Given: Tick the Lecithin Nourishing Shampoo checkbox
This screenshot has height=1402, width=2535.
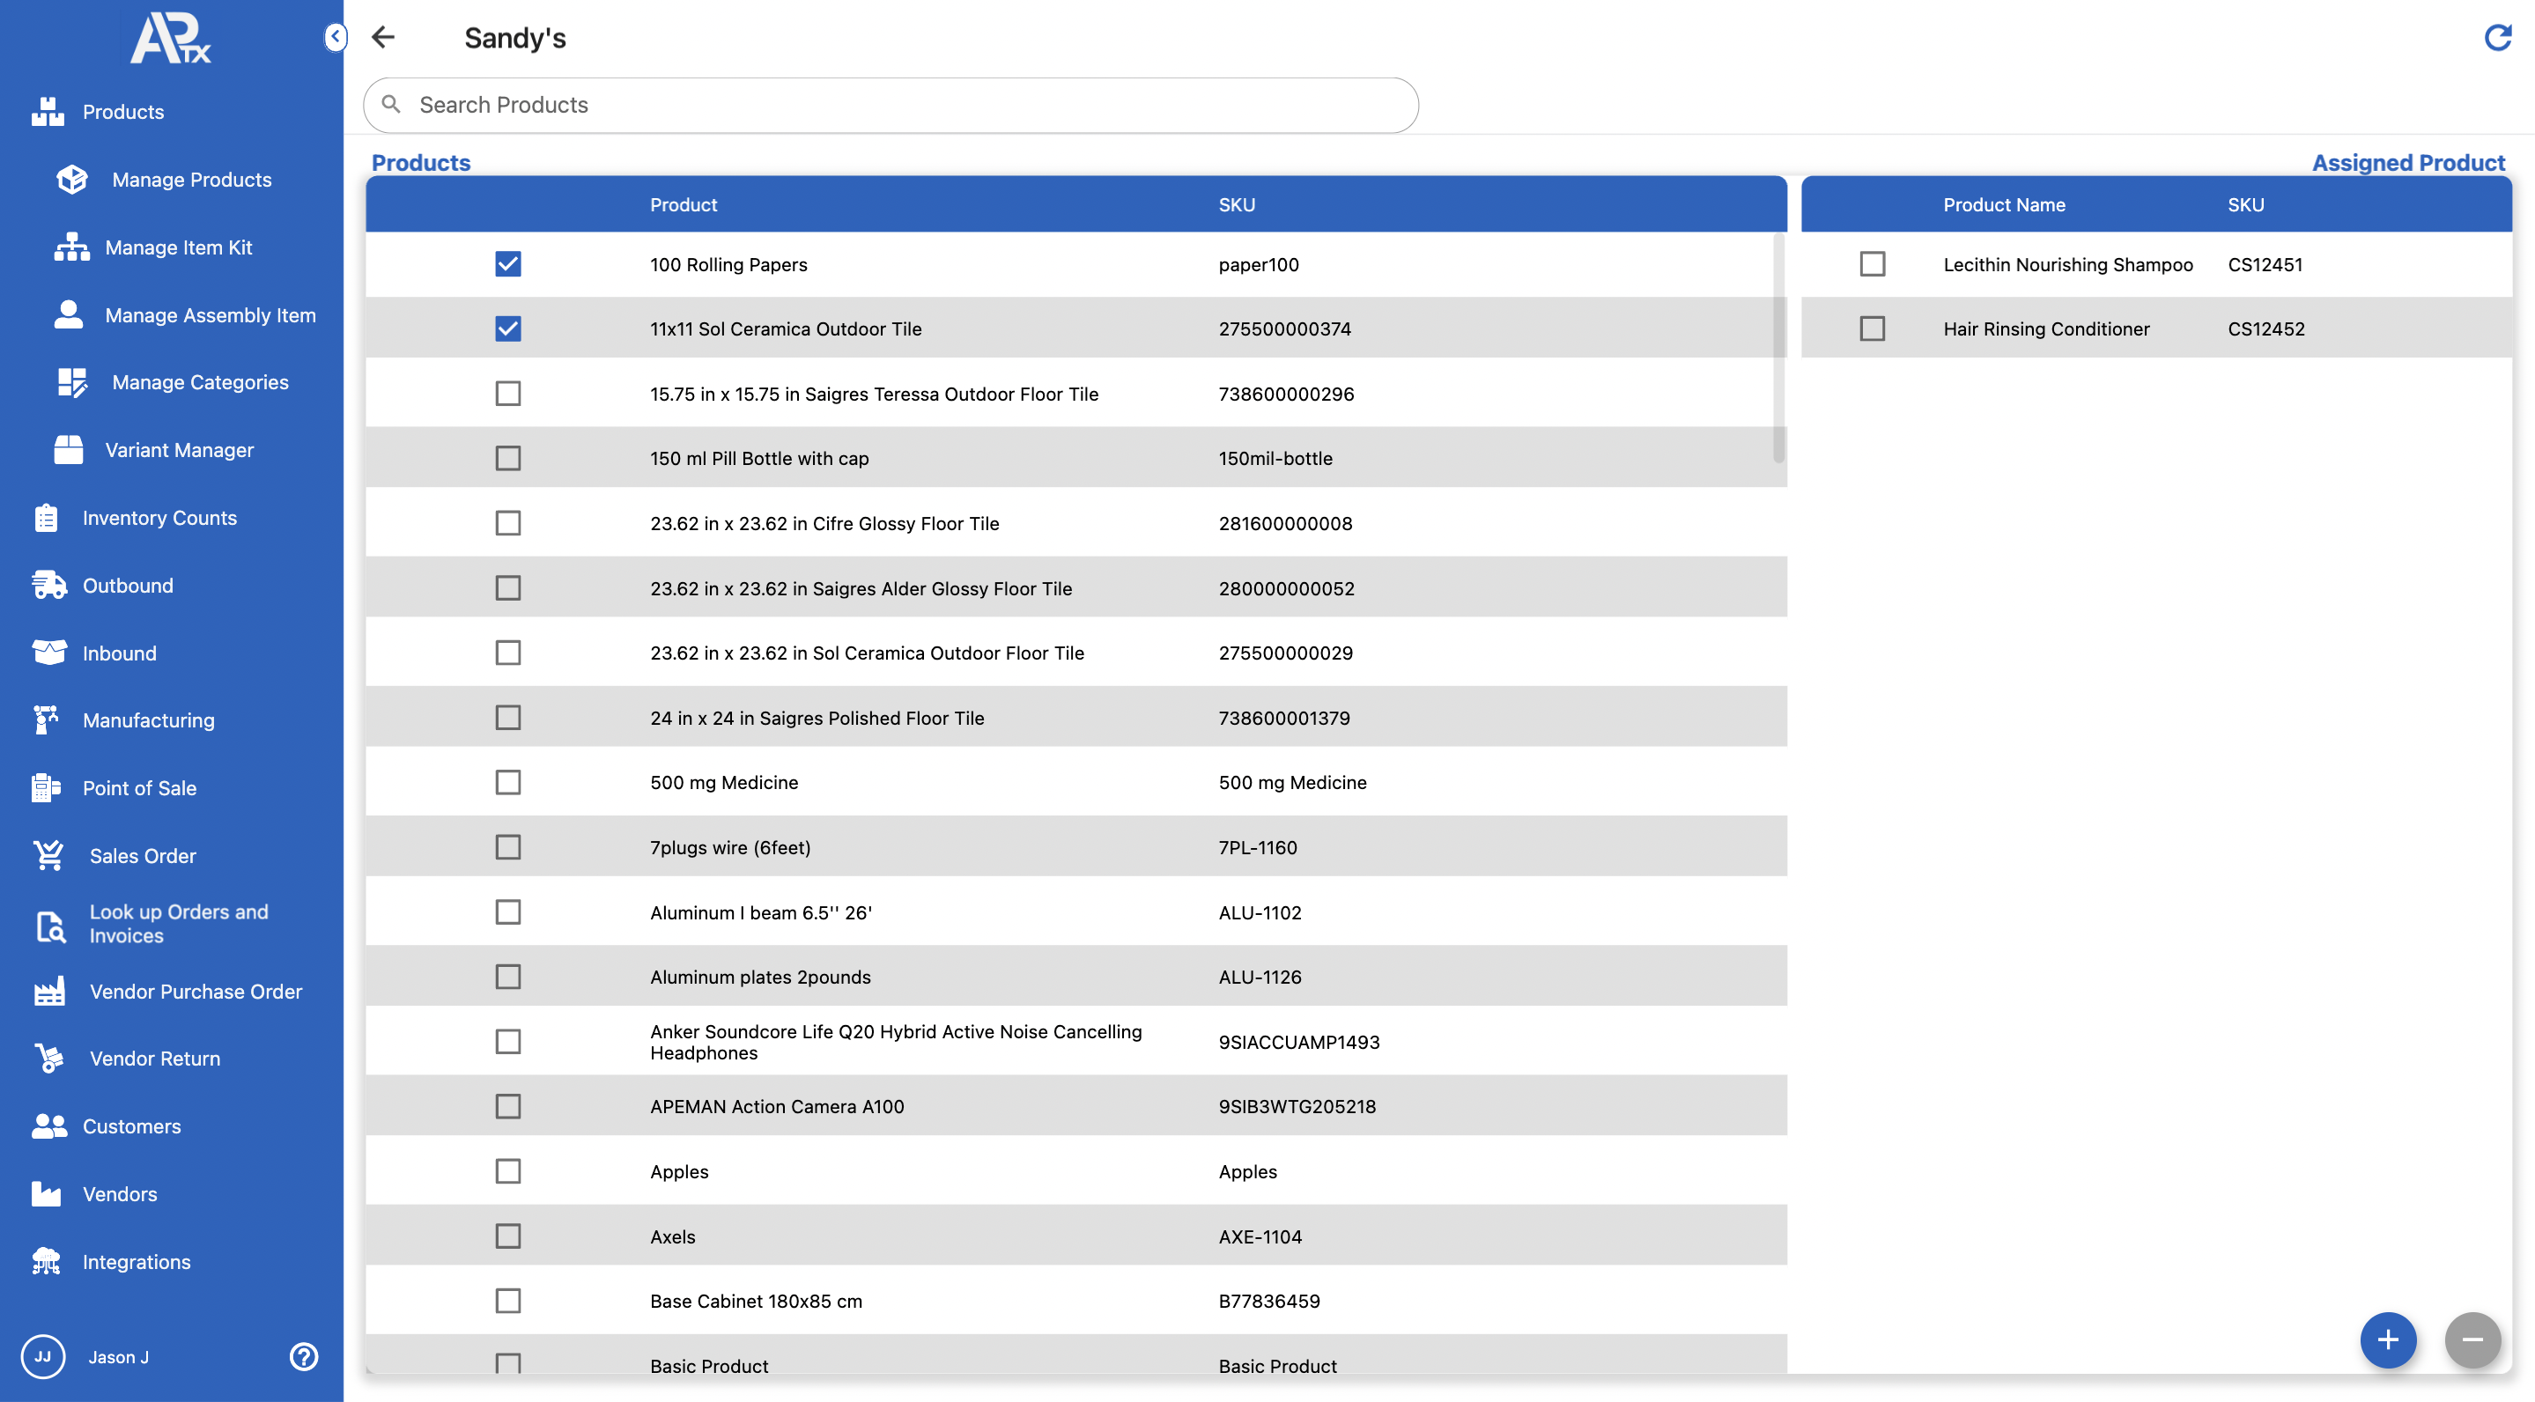Looking at the screenshot, I should 1872,263.
